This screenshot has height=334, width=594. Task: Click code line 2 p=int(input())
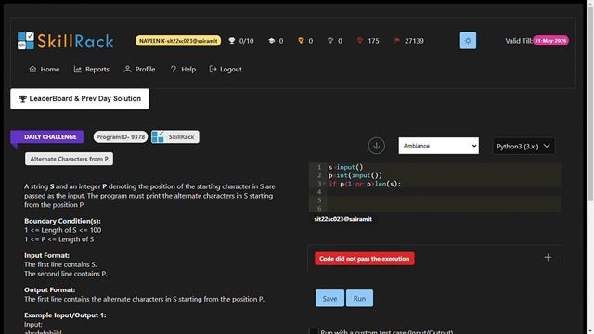coord(355,175)
